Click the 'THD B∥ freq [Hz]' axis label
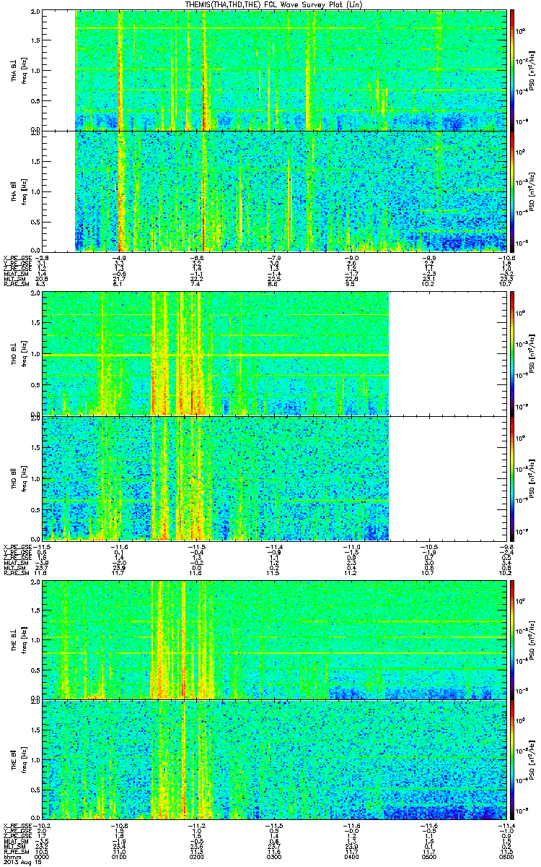Image resolution: width=541 pixels, height=867 pixels. (18, 478)
